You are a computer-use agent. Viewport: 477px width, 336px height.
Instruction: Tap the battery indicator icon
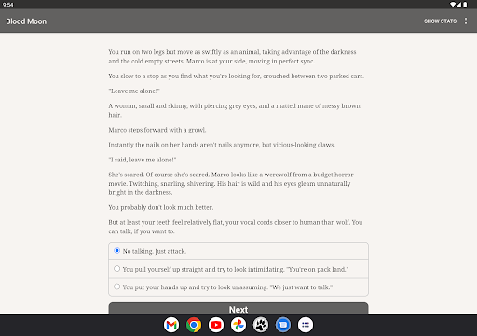pyautogui.click(x=465, y=5)
